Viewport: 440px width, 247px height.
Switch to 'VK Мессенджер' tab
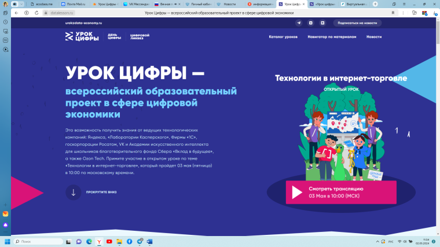coord(137,4)
